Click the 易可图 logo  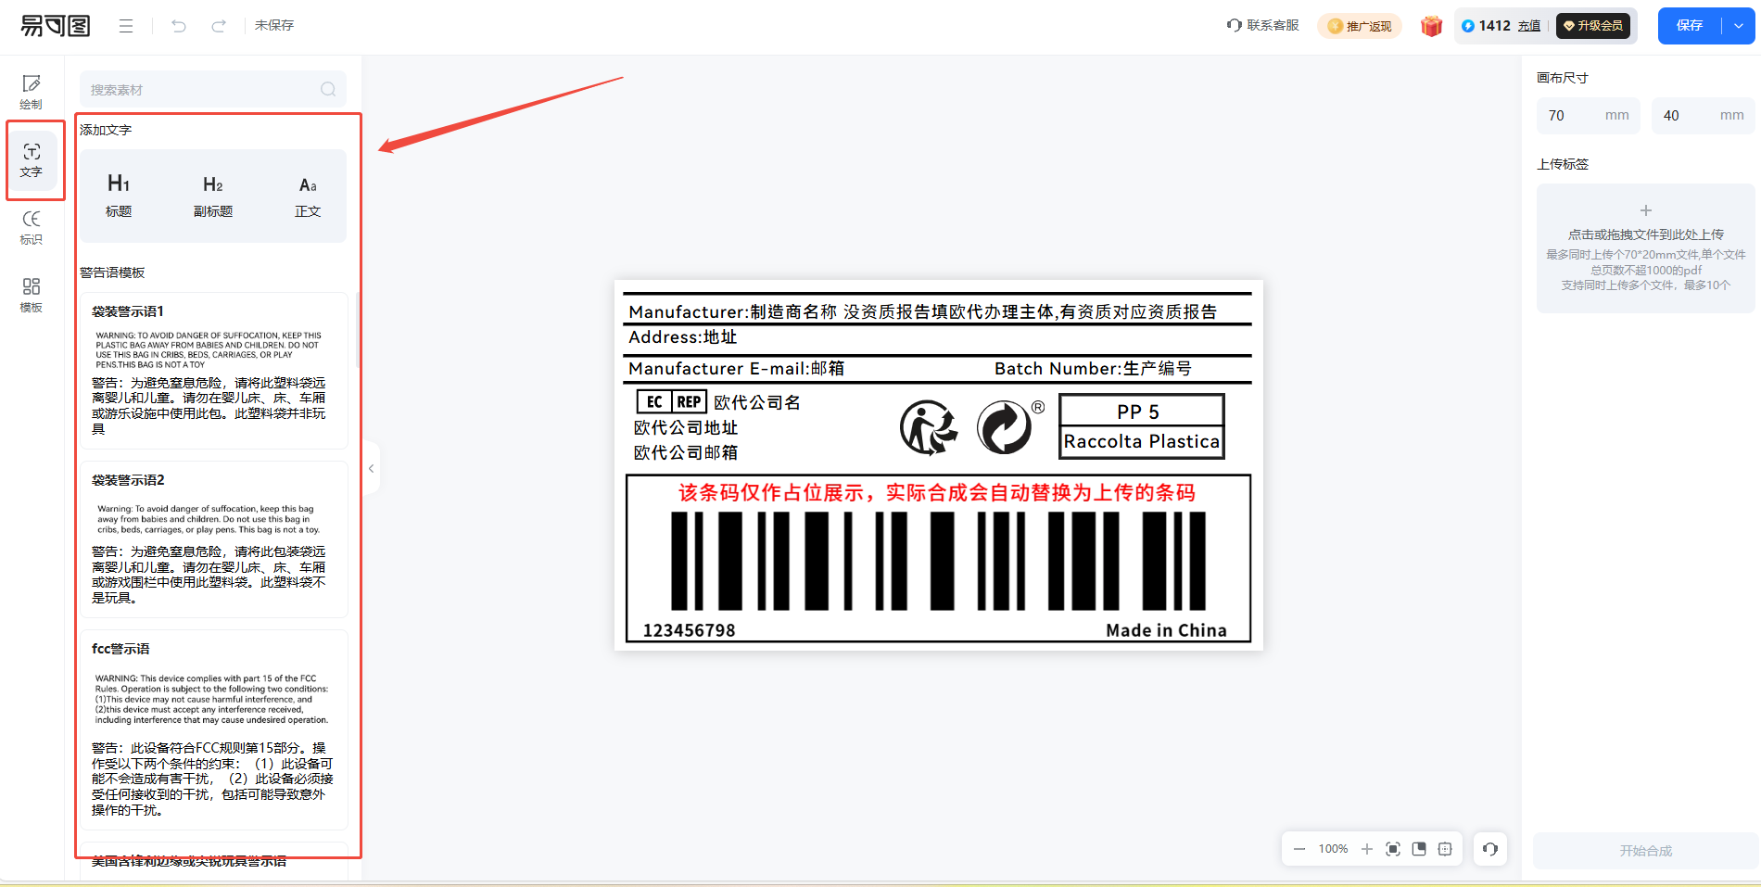tap(56, 26)
